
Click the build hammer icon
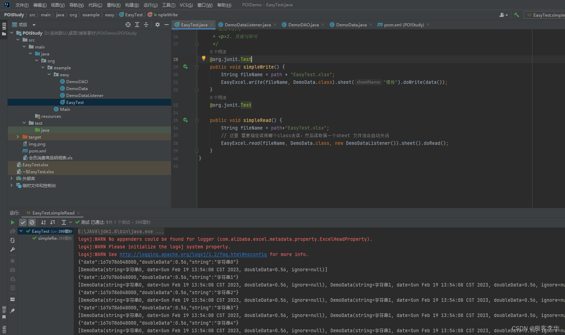click(516, 15)
